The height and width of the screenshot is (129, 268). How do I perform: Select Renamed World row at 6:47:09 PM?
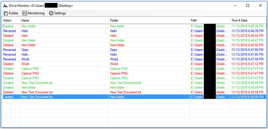pyautogui.click(x=134, y=59)
